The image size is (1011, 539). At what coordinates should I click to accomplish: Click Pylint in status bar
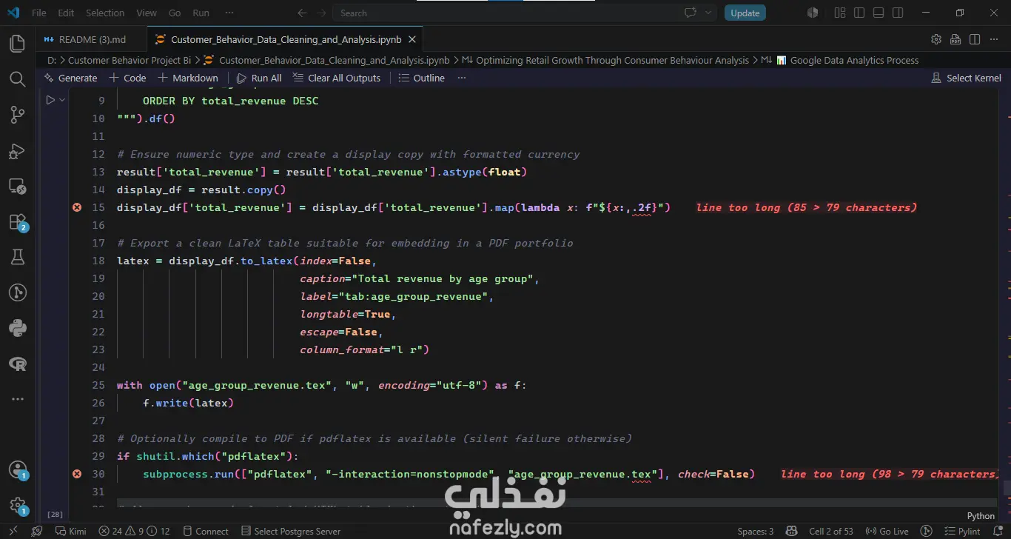[961, 531]
